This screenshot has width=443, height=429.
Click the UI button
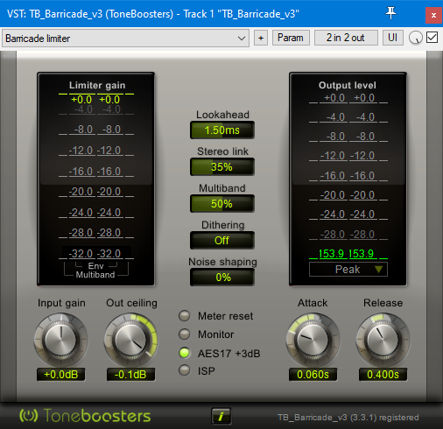pos(393,38)
